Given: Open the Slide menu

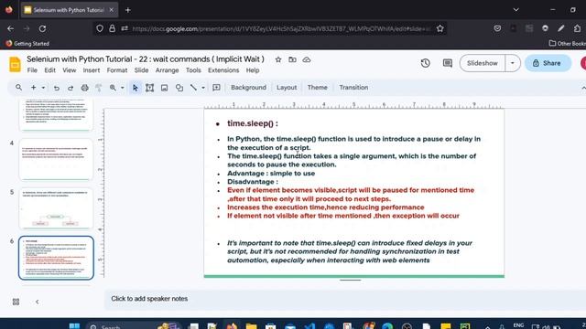Looking at the screenshot, I should coord(141,70).
